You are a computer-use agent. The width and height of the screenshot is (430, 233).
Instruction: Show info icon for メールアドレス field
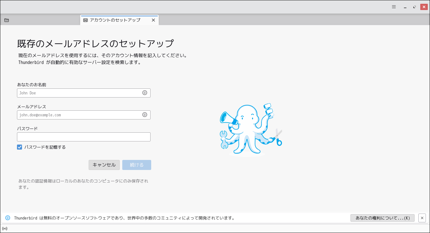click(145, 115)
